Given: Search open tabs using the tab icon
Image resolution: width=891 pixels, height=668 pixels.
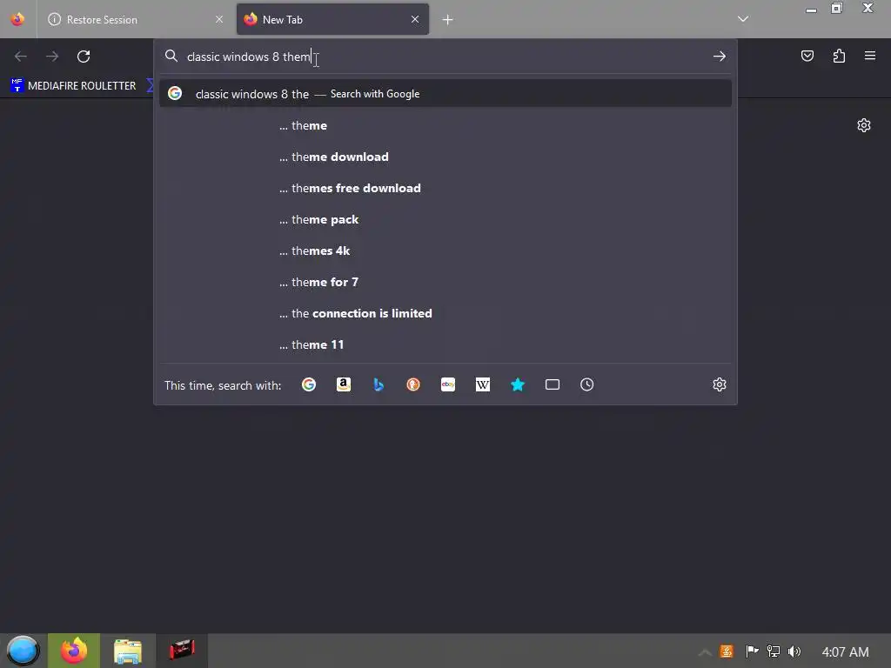Looking at the screenshot, I should pos(553,384).
